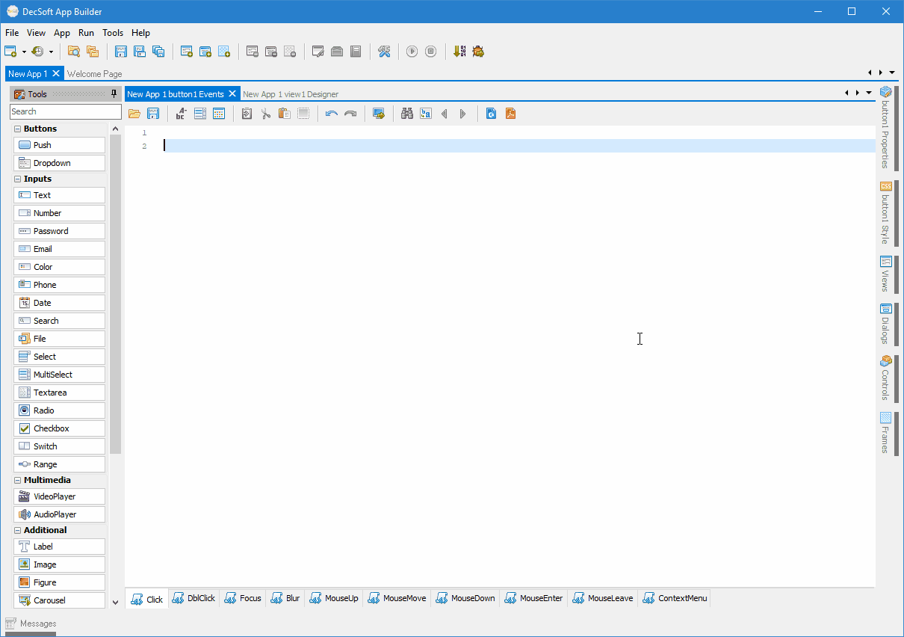Viewport: 904px width, 637px height.
Task: Open the recent apps dropdown arrow
Action: (x=51, y=52)
